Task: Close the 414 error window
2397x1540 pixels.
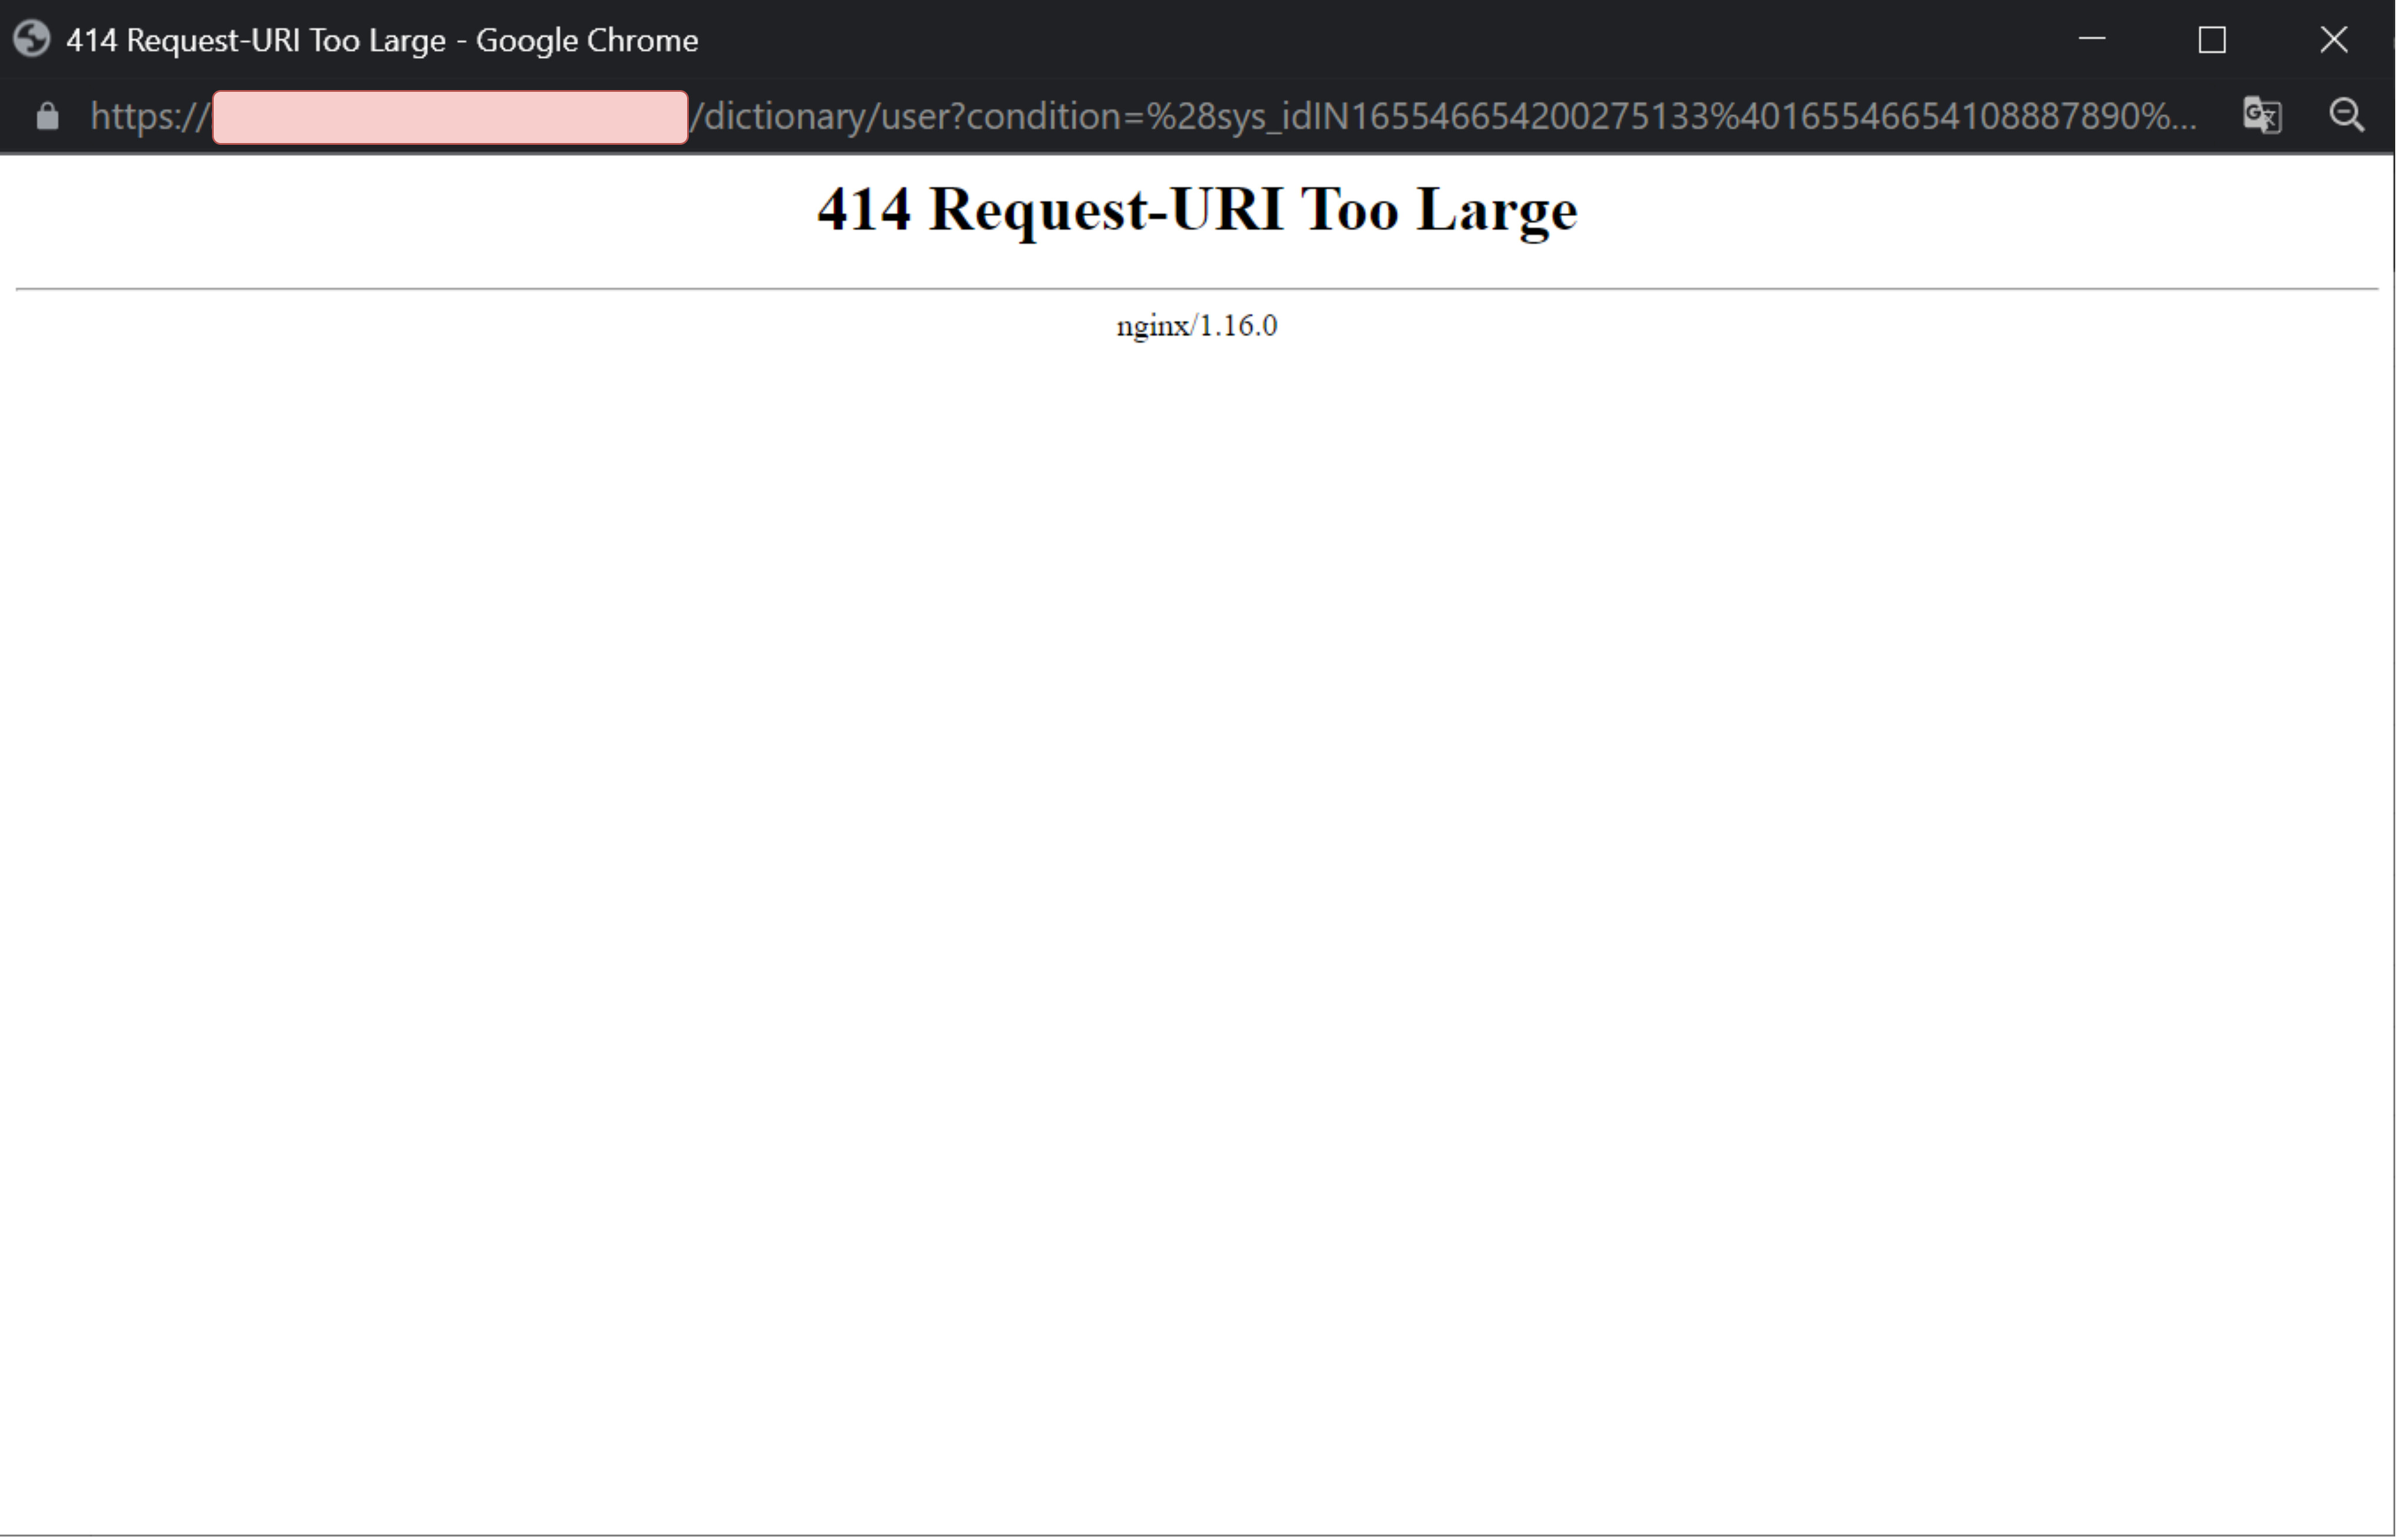Action: [2333, 40]
